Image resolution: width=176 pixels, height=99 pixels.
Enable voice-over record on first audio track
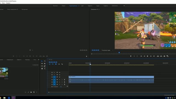65,80
